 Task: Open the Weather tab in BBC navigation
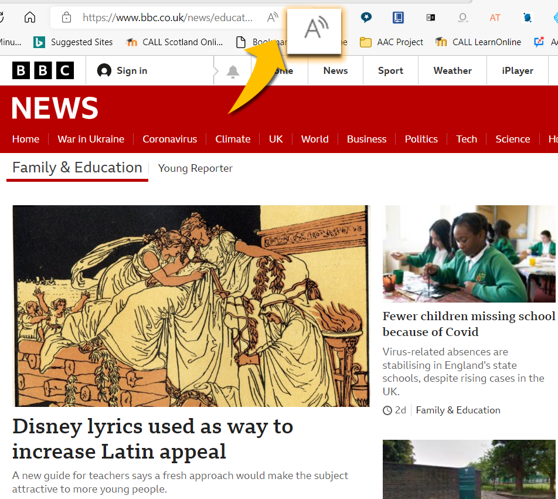(x=452, y=70)
